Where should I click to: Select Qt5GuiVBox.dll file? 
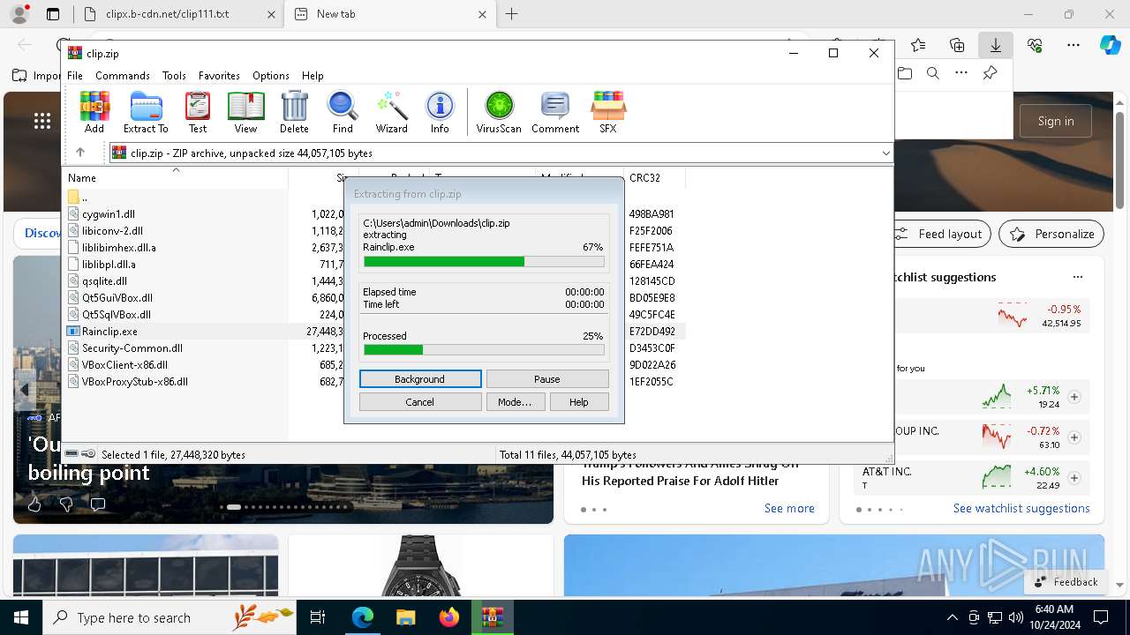117,298
